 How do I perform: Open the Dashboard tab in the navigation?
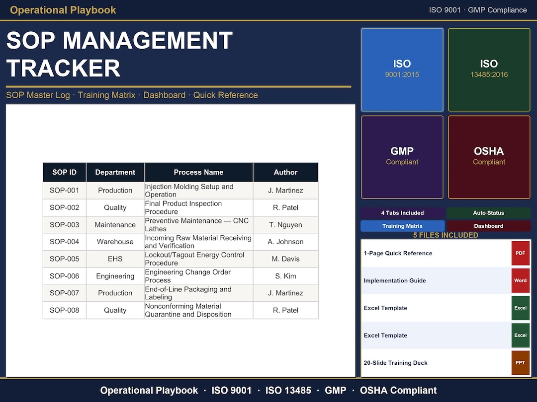click(x=164, y=95)
